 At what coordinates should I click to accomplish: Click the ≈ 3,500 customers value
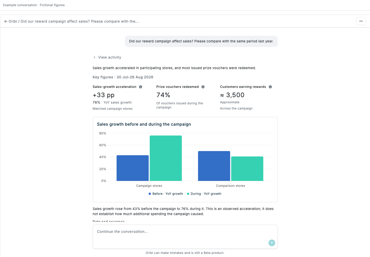[x=232, y=95]
